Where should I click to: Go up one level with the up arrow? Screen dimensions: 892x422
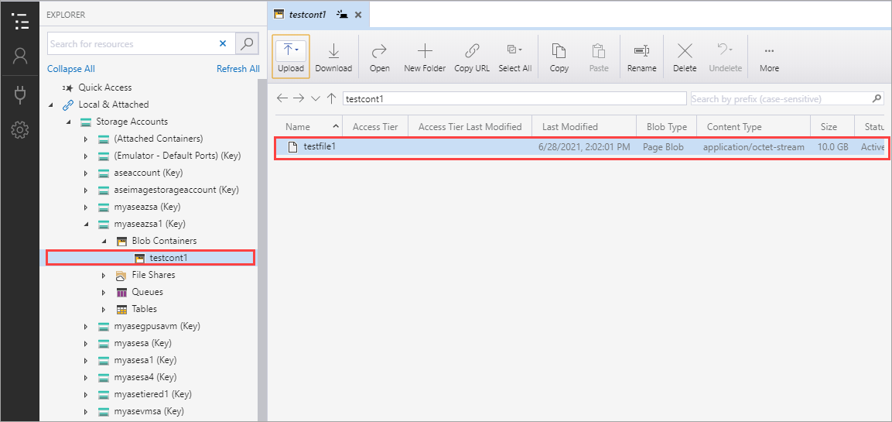(332, 98)
